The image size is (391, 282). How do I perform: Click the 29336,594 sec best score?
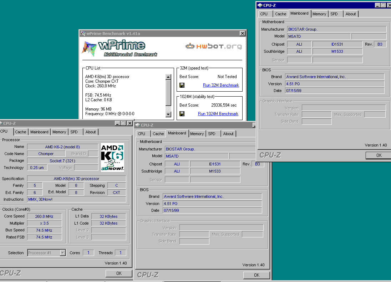[224, 105]
